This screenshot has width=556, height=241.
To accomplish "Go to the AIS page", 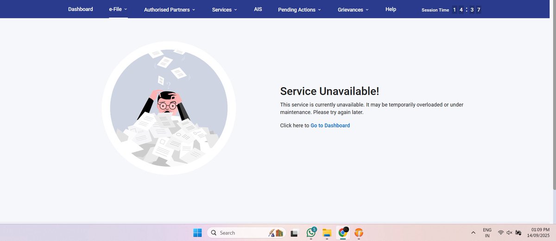I will (258, 9).
